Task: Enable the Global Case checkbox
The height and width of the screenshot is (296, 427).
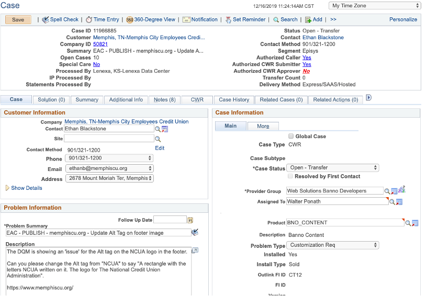Action: (291, 136)
